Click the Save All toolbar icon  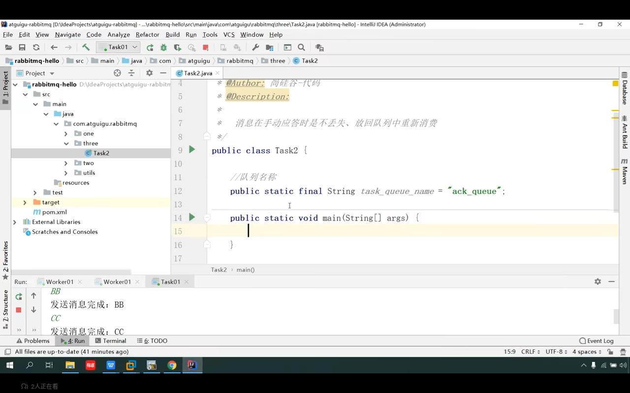tap(22, 48)
